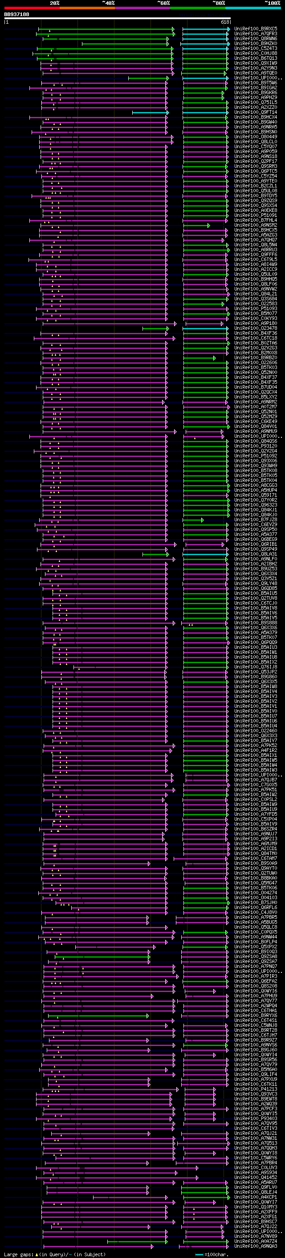The image size is (285, 1258).
Task: Select label UniRef100_B9GKR6
Action: [256, 93]
